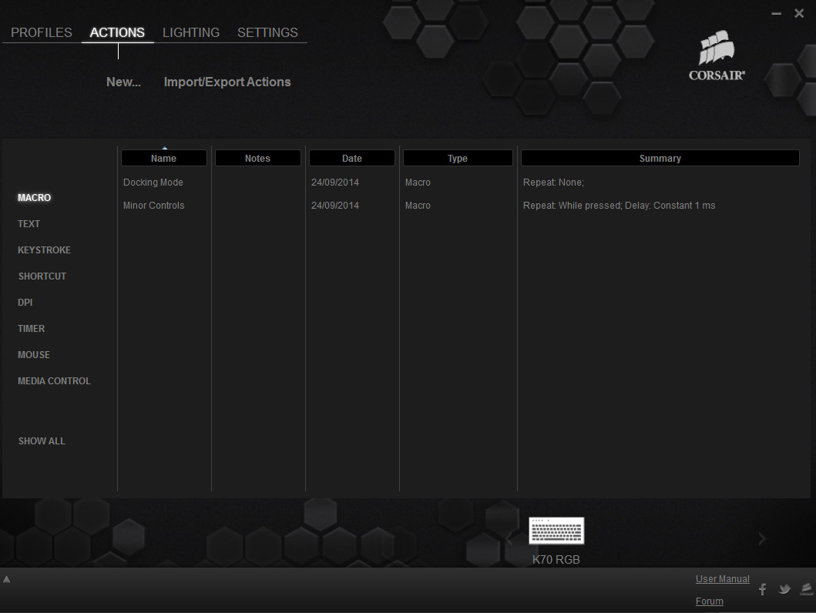
Task: Click the Corsair sails icon in footer
Action: (806, 589)
